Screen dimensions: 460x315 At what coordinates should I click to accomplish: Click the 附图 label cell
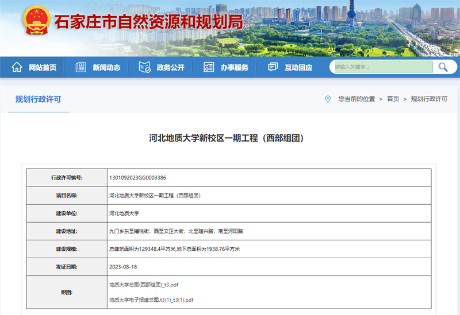tap(67, 292)
